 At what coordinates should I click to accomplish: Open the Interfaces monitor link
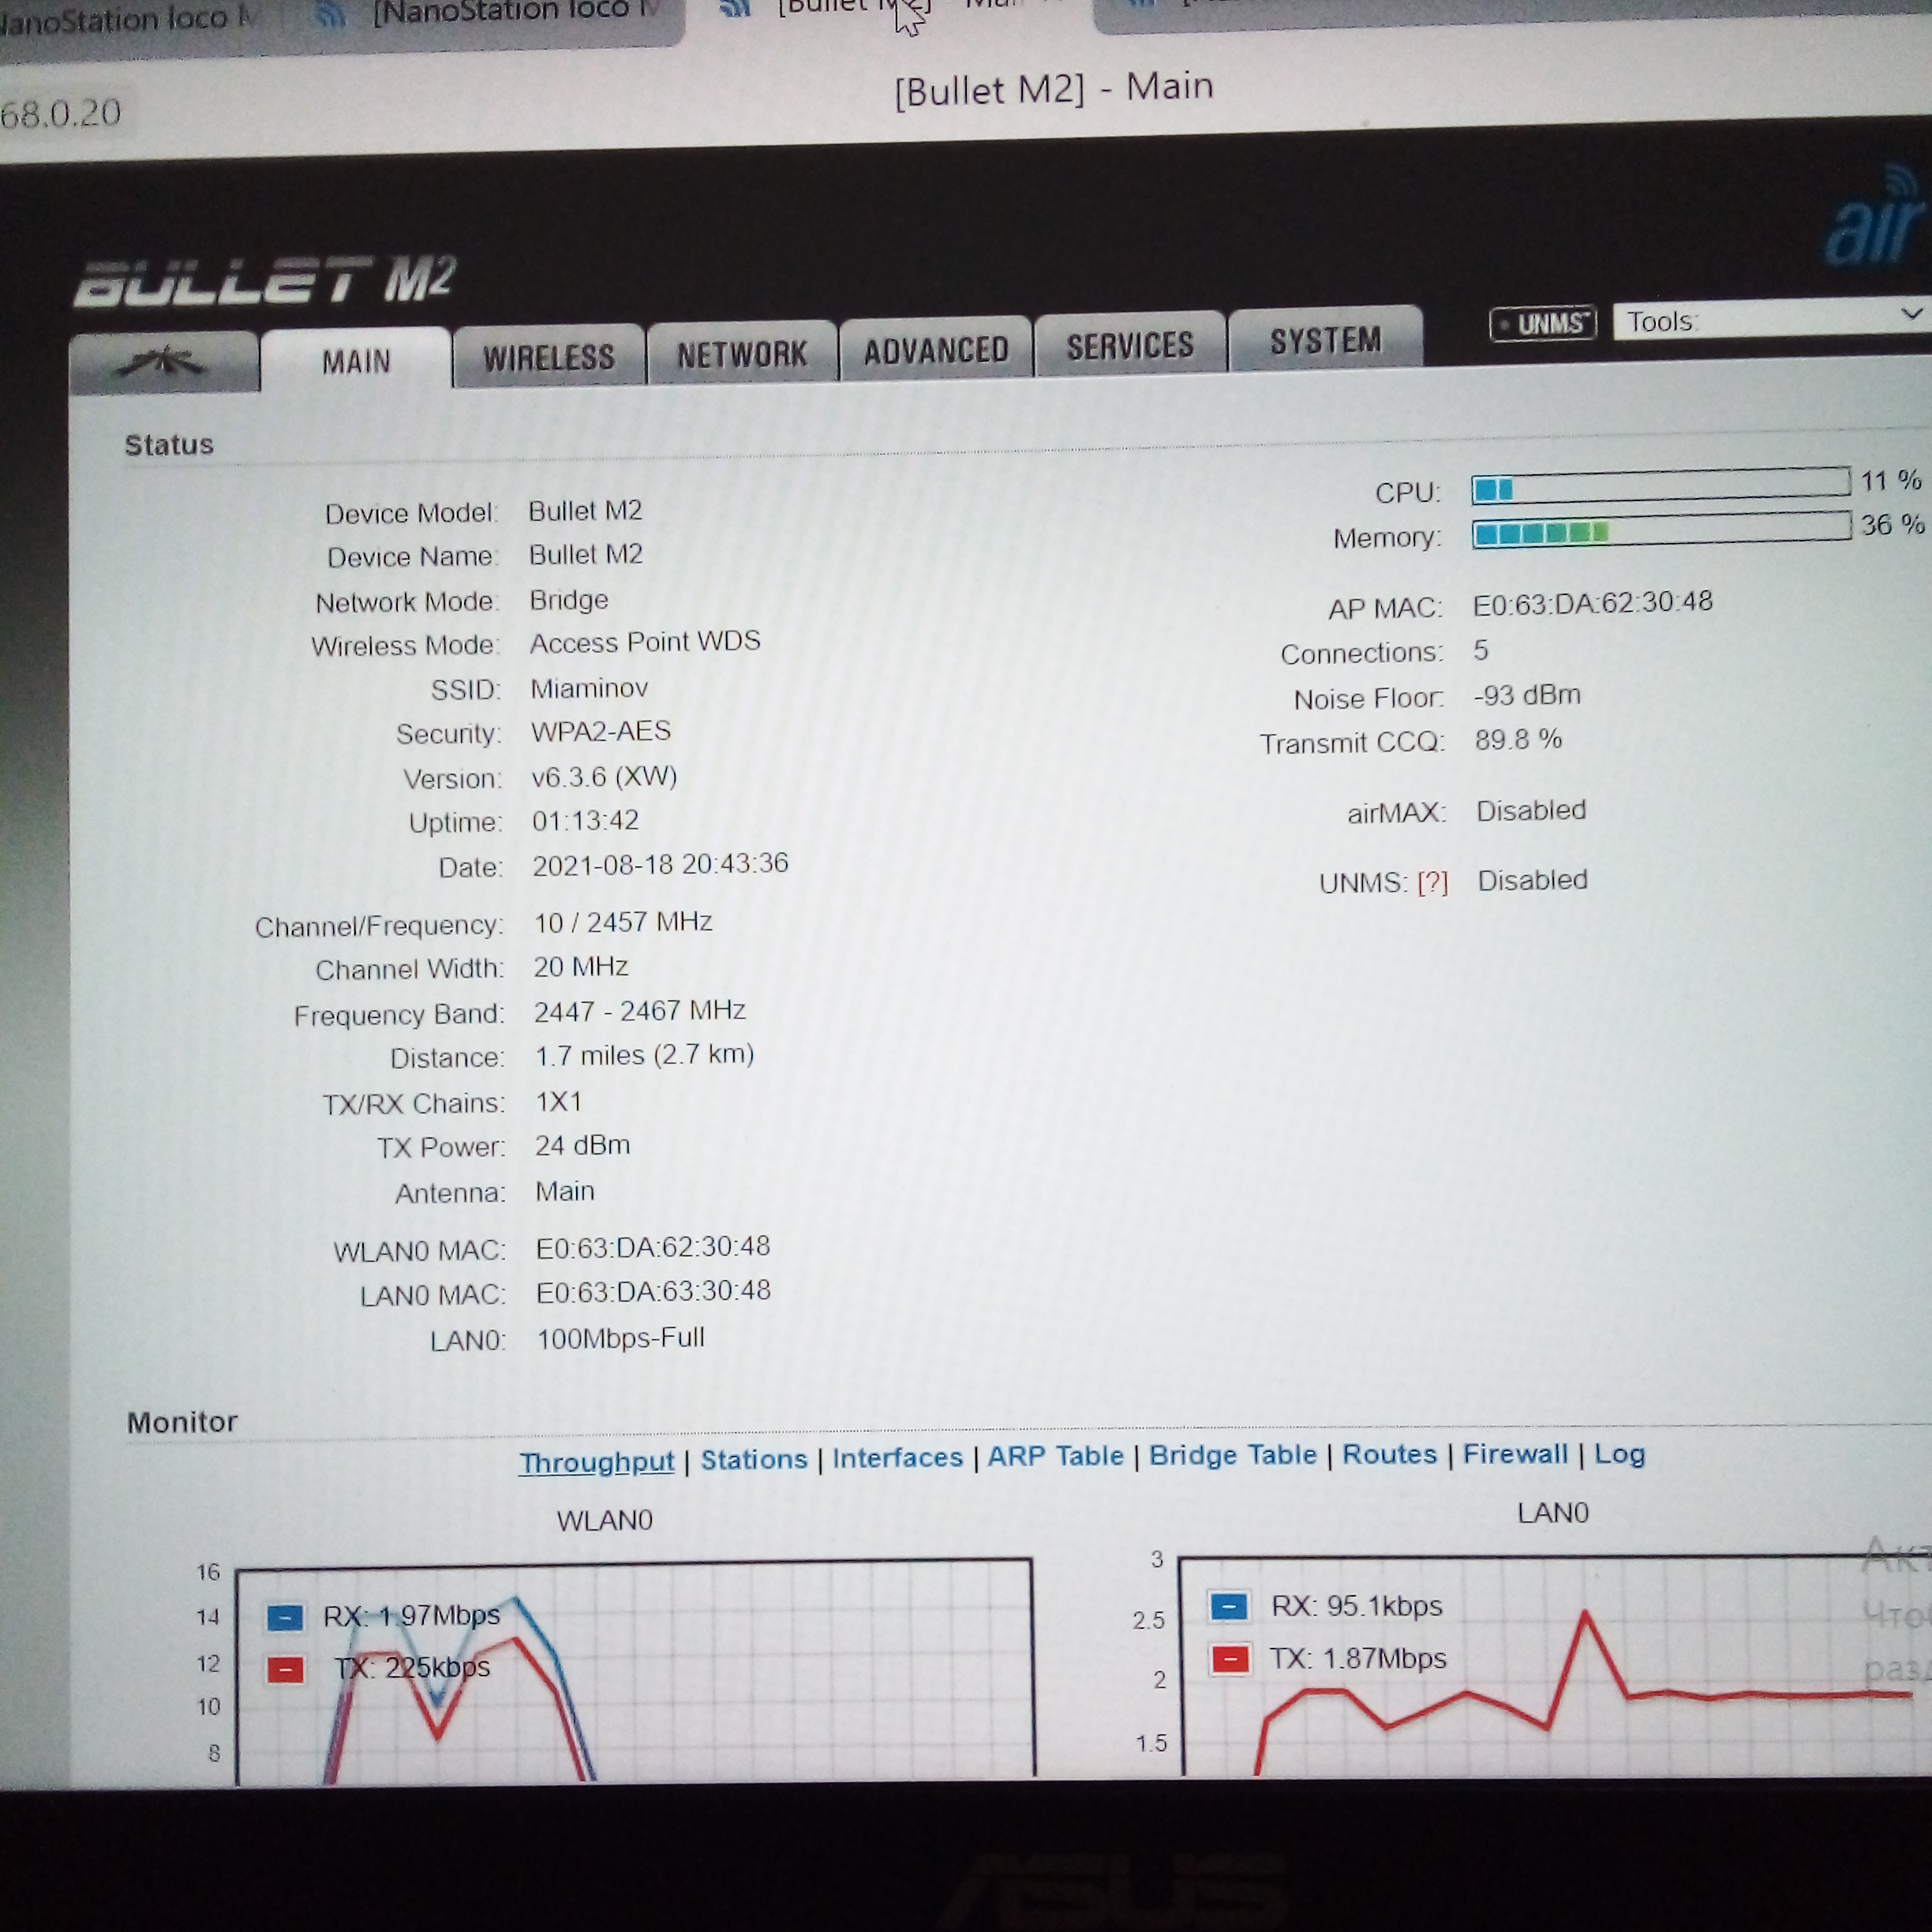[x=897, y=1458]
